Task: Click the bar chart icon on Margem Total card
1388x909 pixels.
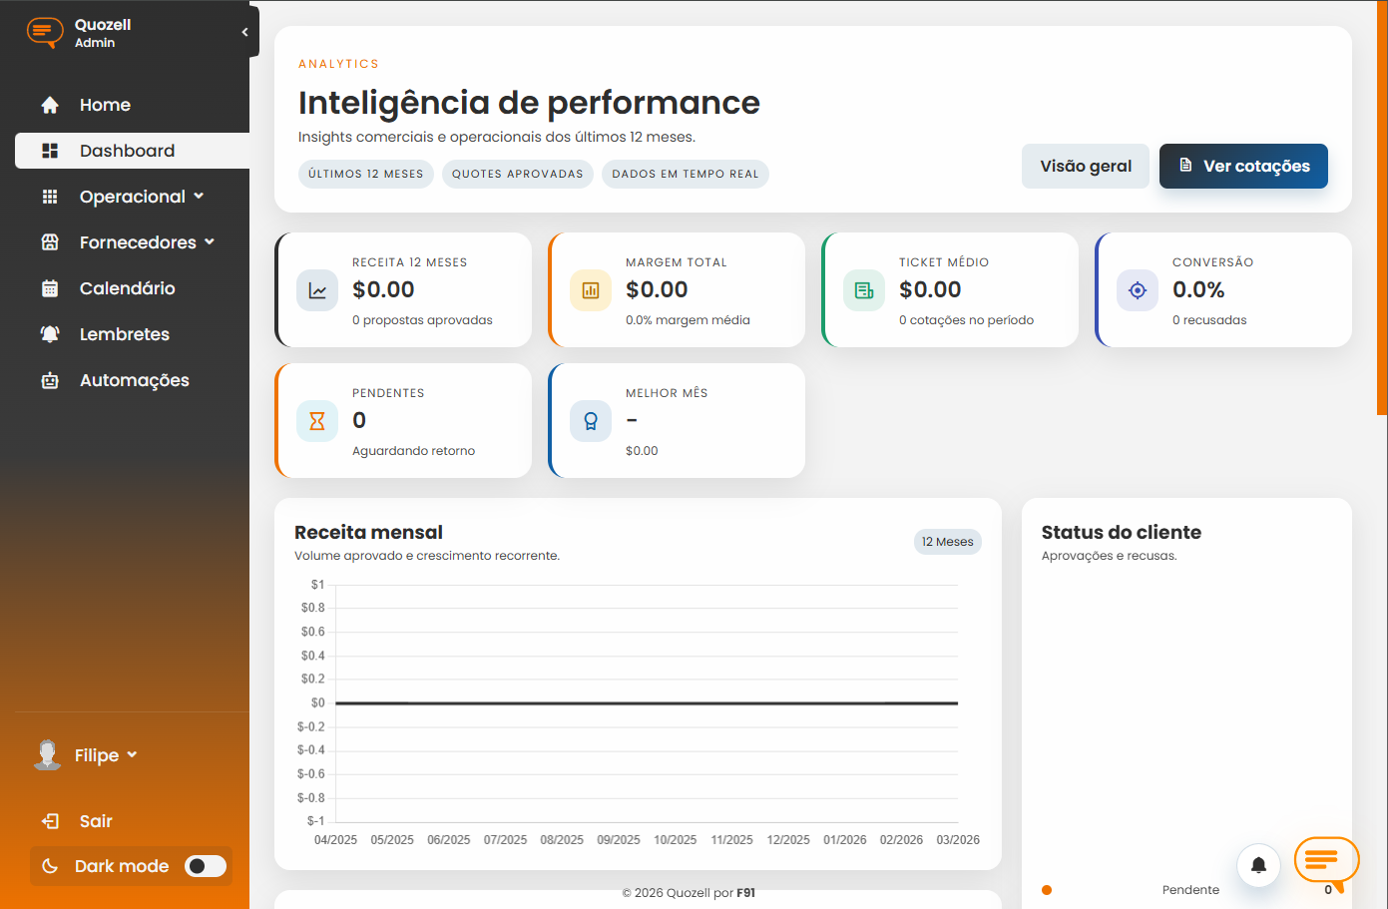Action: pyautogui.click(x=590, y=289)
